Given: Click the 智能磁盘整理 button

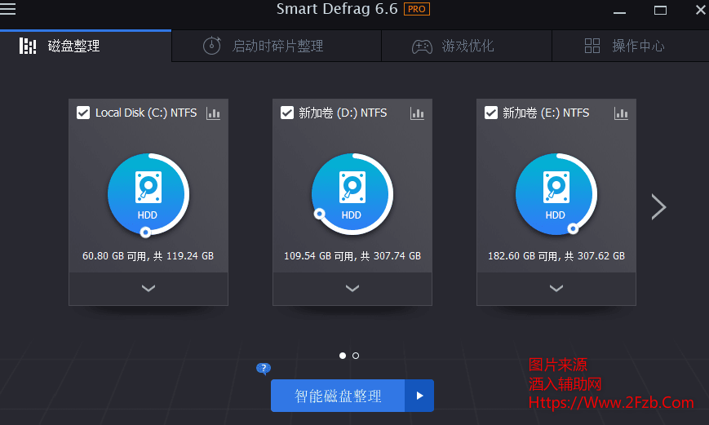Looking at the screenshot, I should pyautogui.click(x=338, y=396).
